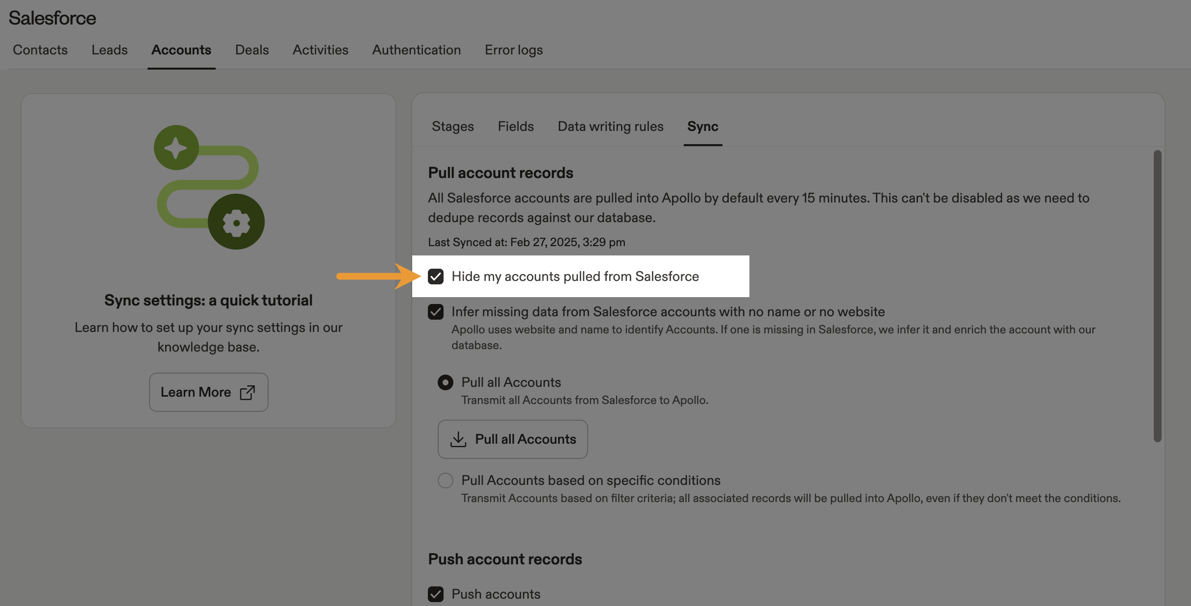Select the Pull all Accounts radio option

point(446,382)
